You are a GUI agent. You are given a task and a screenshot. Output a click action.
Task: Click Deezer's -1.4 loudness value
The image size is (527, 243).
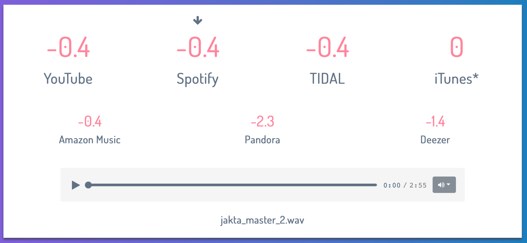pyautogui.click(x=435, y=122)
